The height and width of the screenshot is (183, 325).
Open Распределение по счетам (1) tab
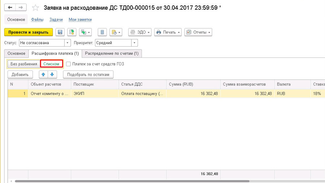[112, 53]
